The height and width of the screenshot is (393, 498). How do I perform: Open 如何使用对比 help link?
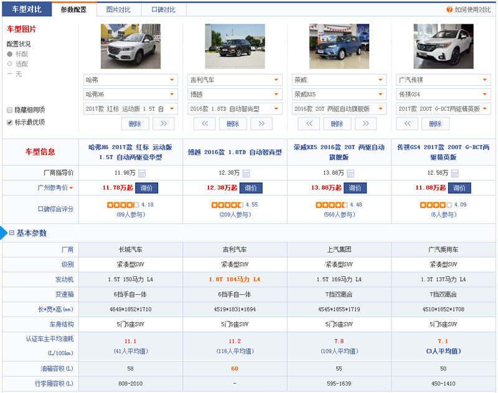[472, 9]
